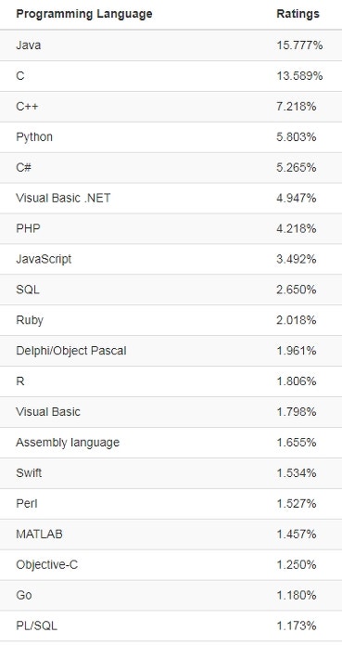Viewport: 342px width, 645px height.
Task: Click the Ratings column header
Action: [298, 14]
